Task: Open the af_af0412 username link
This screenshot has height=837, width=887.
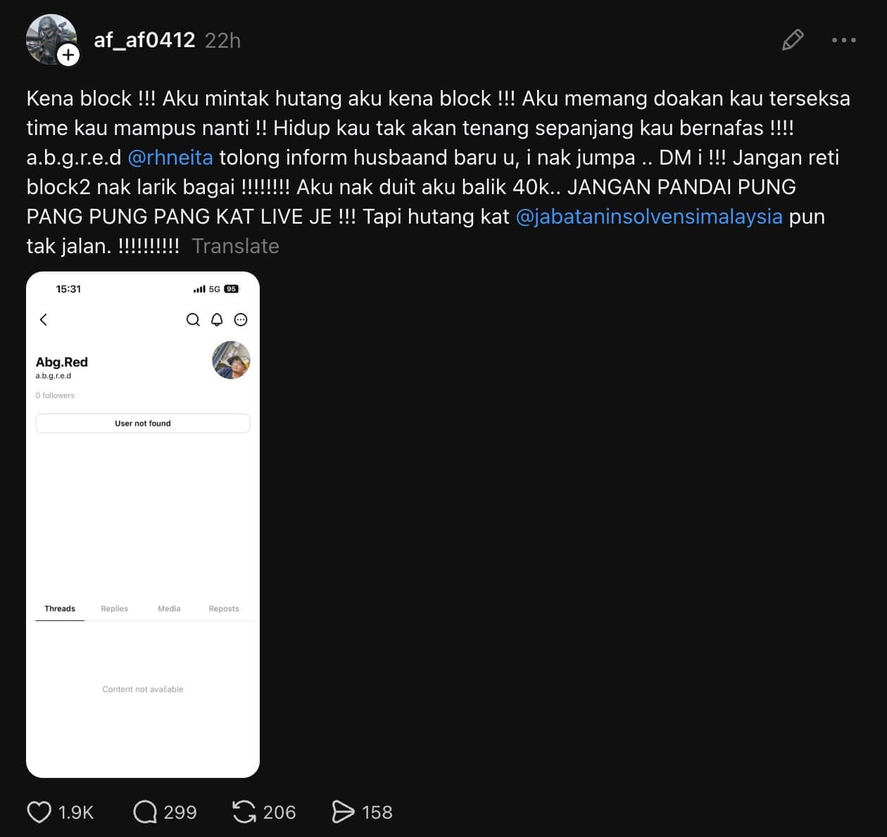Action: (x=144, y=40)
